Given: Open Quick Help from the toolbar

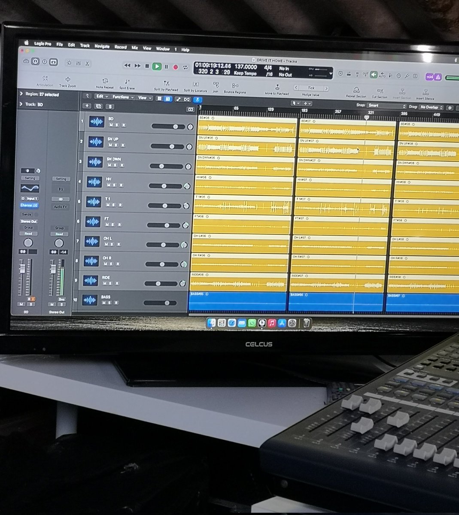Looking at the screenshot, I should pos(44,62).
